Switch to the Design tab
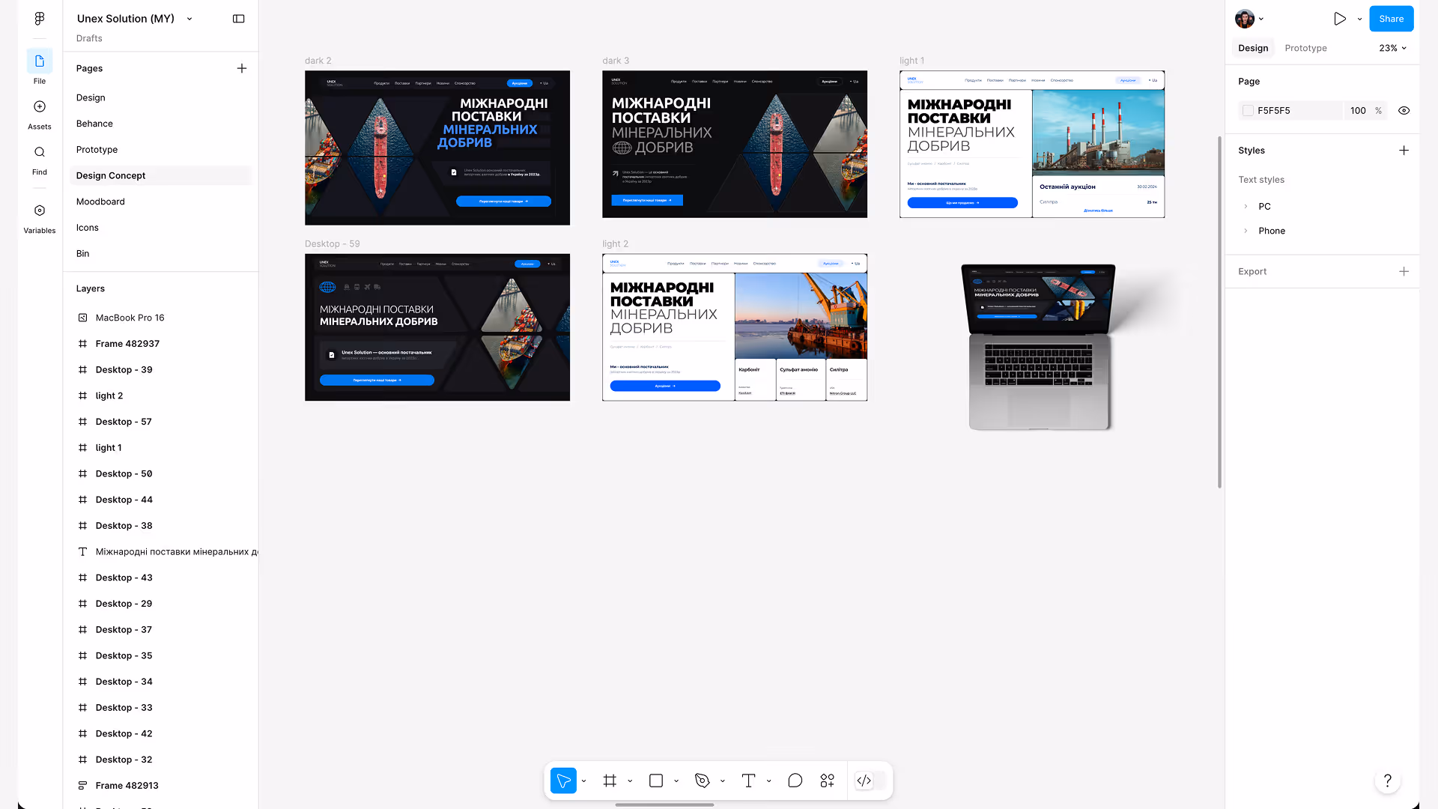The image size is (1438, 809). [x=1253, y=48]
